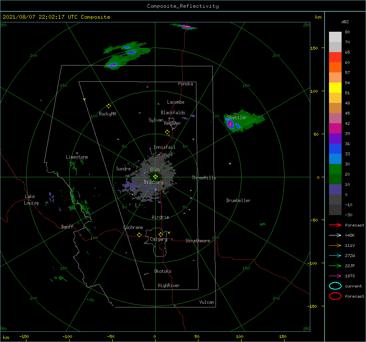Click the yellow diamond marker below Cochrane
The height and width of the screenshot is (342, 366).
(x=139, y=235)
